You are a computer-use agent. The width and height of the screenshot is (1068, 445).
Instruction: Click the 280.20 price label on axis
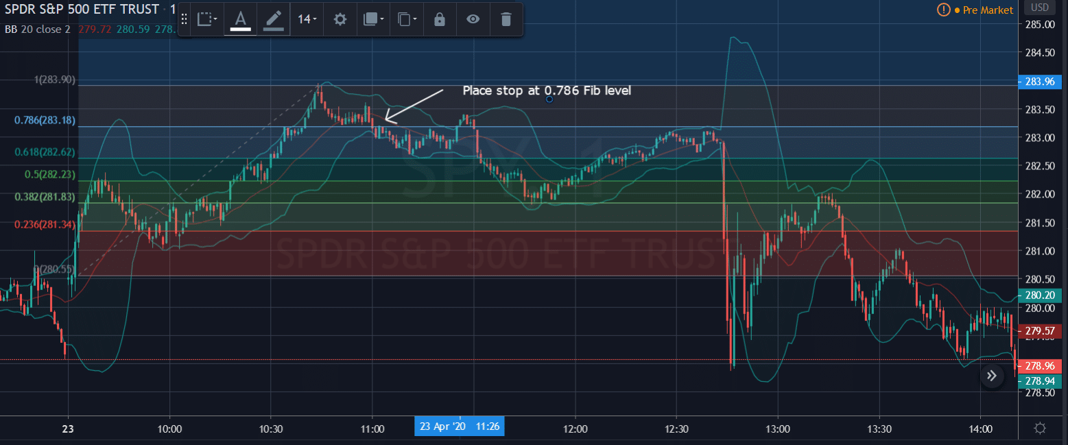1040,296
